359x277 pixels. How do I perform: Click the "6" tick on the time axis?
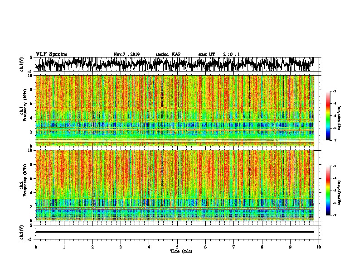click(206, 247)
